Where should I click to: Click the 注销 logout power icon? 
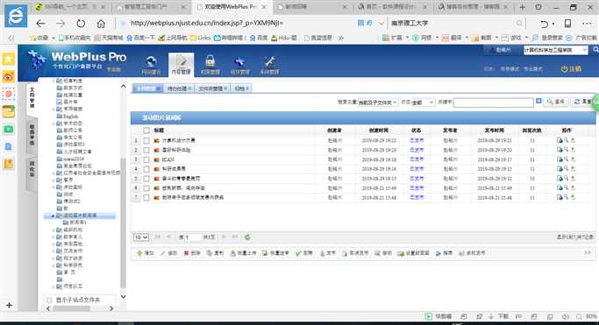[571, 69]
